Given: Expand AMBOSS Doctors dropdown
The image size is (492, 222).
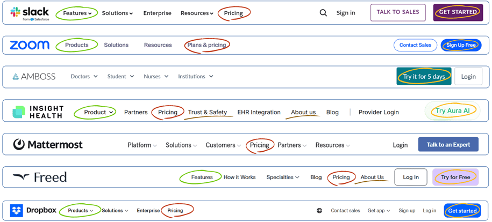Looking at the screenshot, I should pyautogui.click(x=84, y=76).
